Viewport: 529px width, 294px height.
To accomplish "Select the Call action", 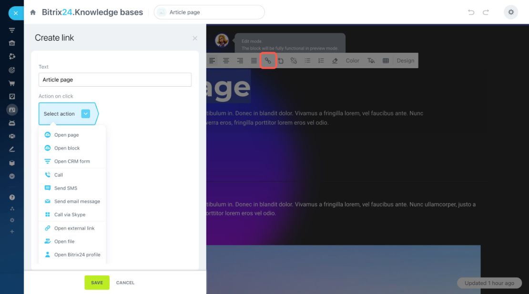I will [x=72, y=175].
